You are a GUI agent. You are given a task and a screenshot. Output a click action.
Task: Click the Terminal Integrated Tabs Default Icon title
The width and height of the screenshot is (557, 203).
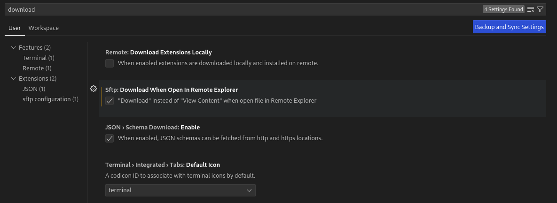tap(162, 165)
